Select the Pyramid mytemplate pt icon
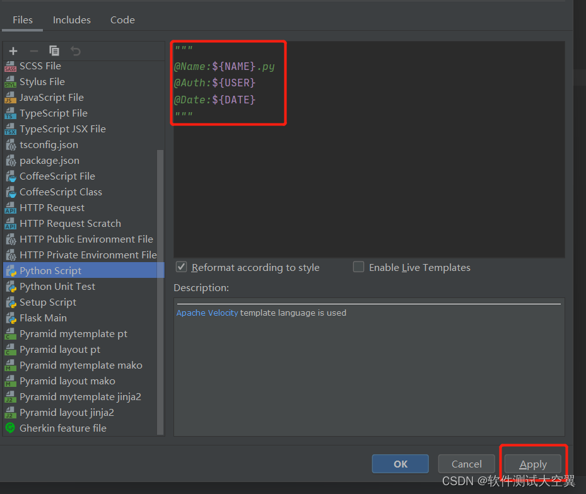586x494 pixels. click(x=11, y=334)
